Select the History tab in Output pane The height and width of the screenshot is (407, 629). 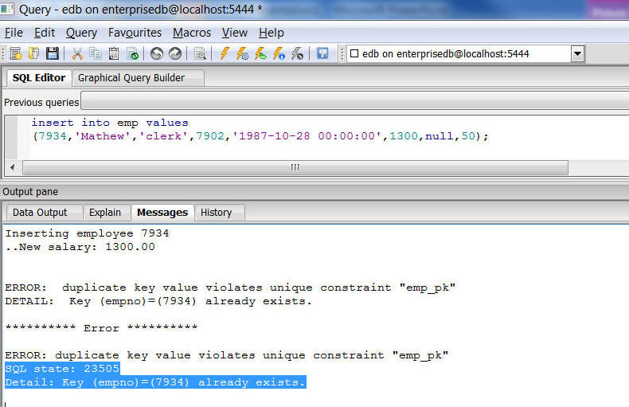pyautogui.click(x=216, y=213)
